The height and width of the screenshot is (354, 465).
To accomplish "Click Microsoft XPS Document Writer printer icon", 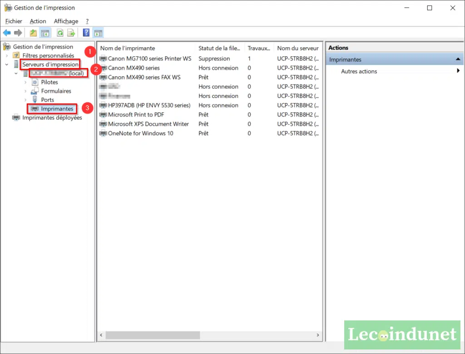I will (103, 124).
